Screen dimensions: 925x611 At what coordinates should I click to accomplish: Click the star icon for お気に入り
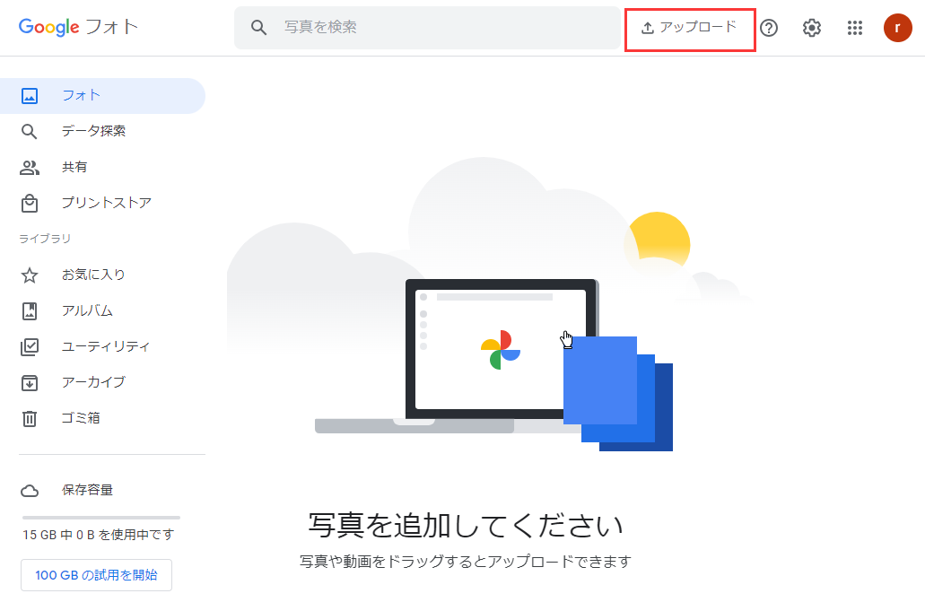30,275
